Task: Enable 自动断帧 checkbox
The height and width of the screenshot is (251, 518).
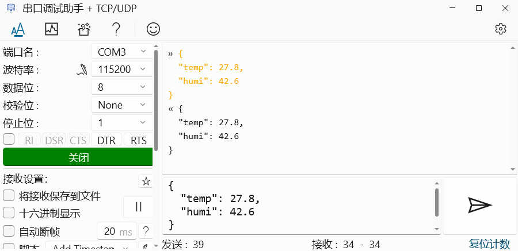Action: click(9, 231)
